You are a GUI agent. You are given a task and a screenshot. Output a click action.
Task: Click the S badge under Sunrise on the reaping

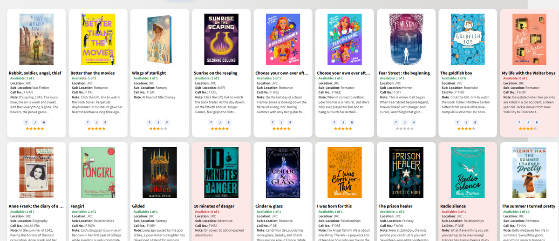(229, 122)
